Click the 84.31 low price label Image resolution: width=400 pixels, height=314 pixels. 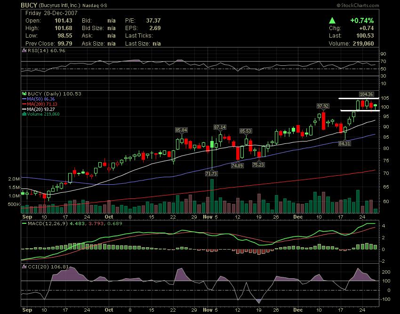[x=344, y=144]
